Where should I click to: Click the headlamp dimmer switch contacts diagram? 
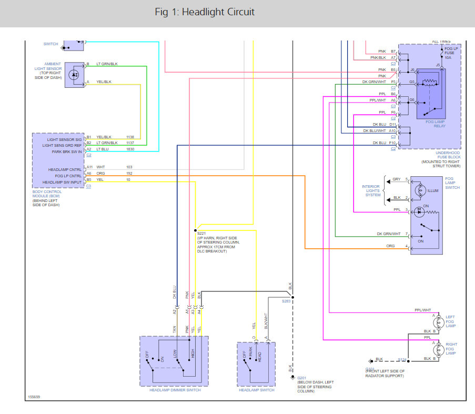click(x=174, y=361)
